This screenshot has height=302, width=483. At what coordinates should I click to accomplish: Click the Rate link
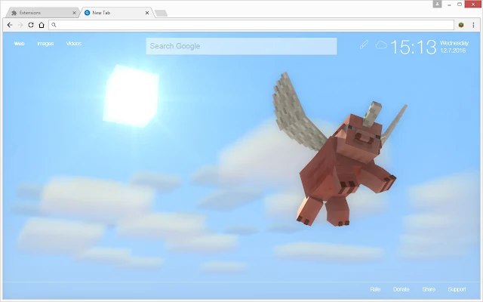(375, 289)
